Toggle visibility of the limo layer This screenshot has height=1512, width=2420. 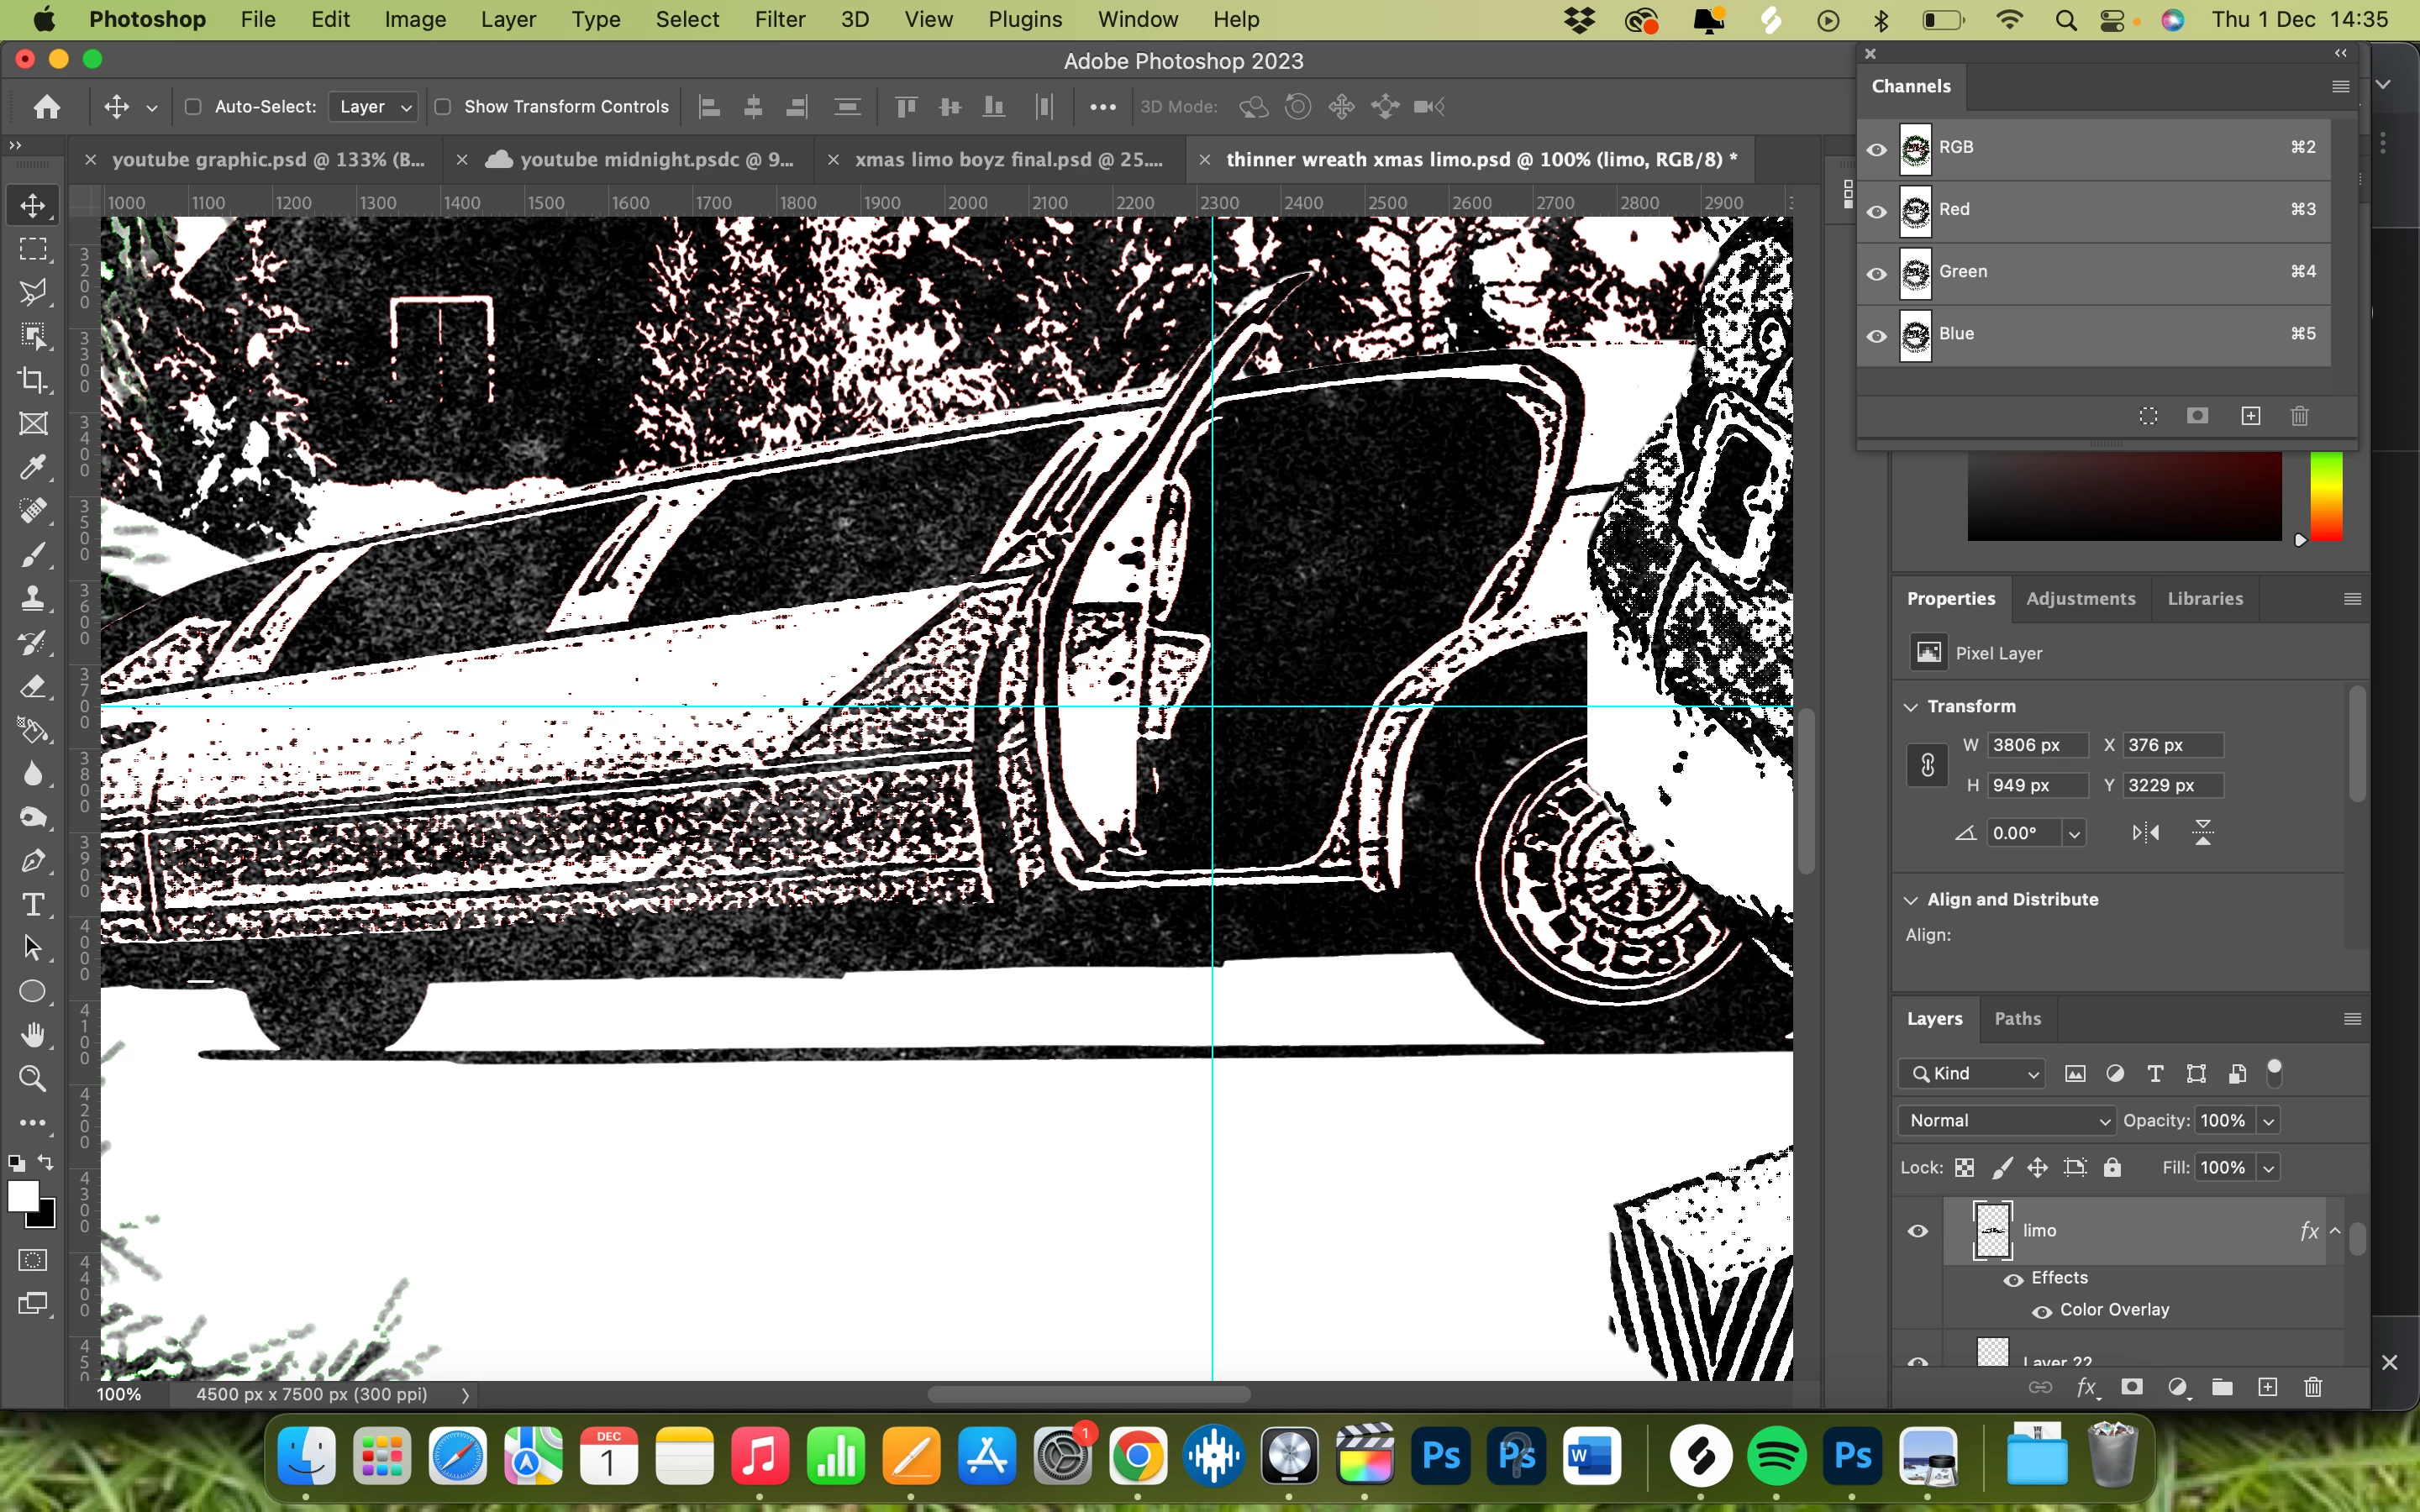pos(1917,1231)
